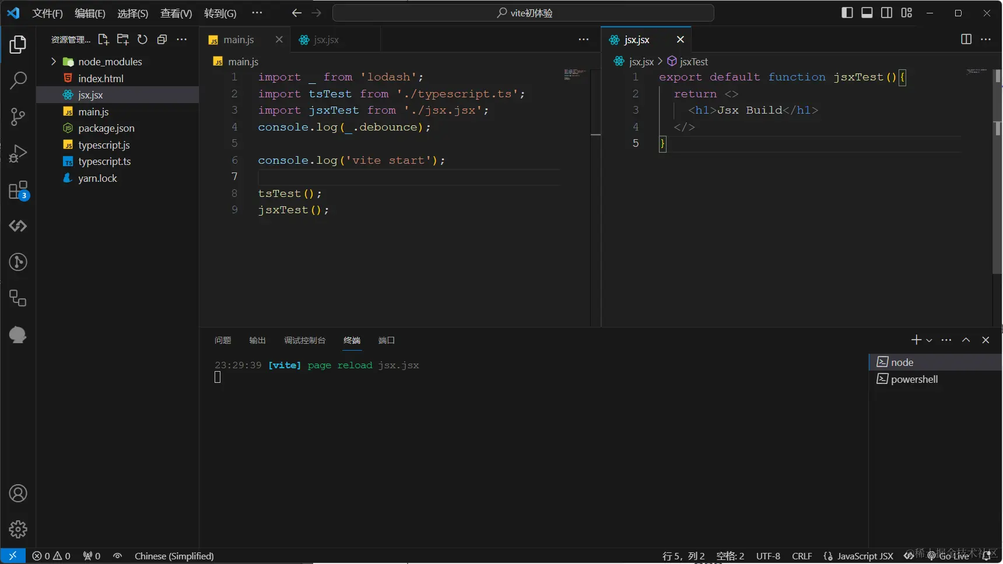
Task: Open the 查看(V) menu
Action: 176,13
